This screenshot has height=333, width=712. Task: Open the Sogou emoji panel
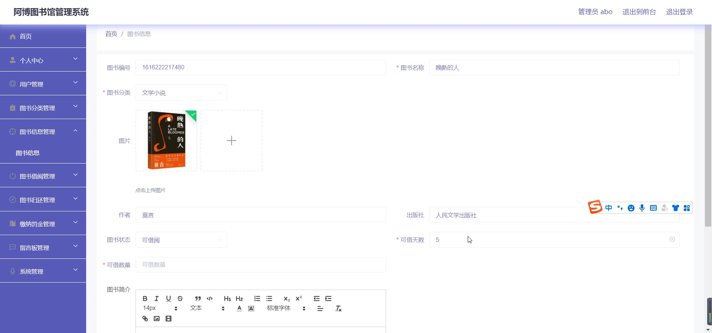click(631, 208)
